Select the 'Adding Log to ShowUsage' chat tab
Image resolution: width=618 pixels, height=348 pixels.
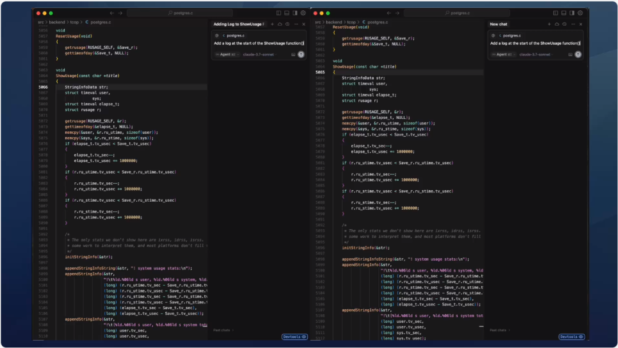tap(239, 24)
